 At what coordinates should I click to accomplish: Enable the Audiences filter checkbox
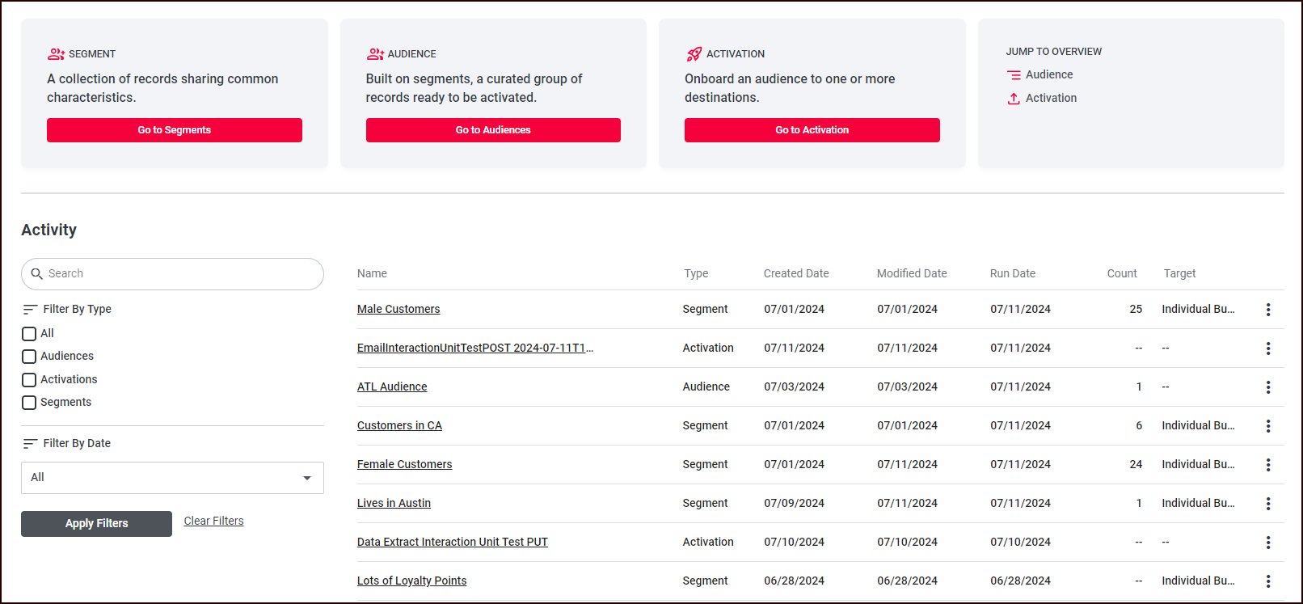[x=29, y=357]
